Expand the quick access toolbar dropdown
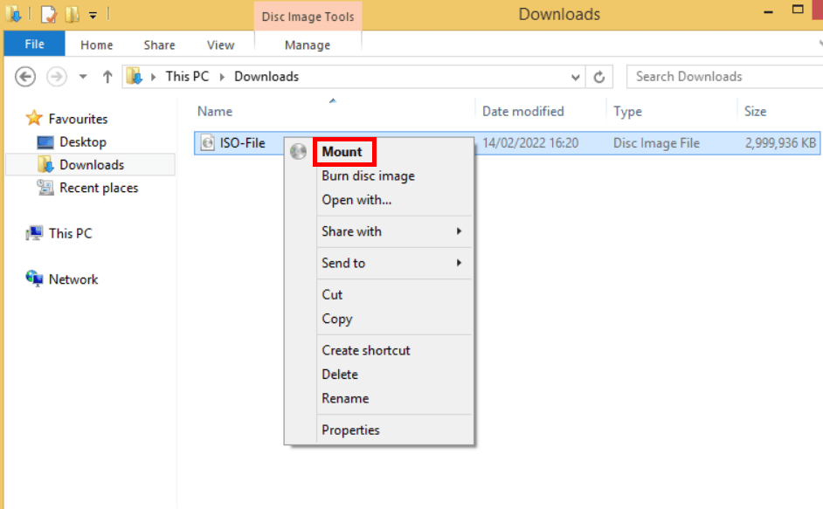This screenshot has width=823, height=509. [93, 14]
